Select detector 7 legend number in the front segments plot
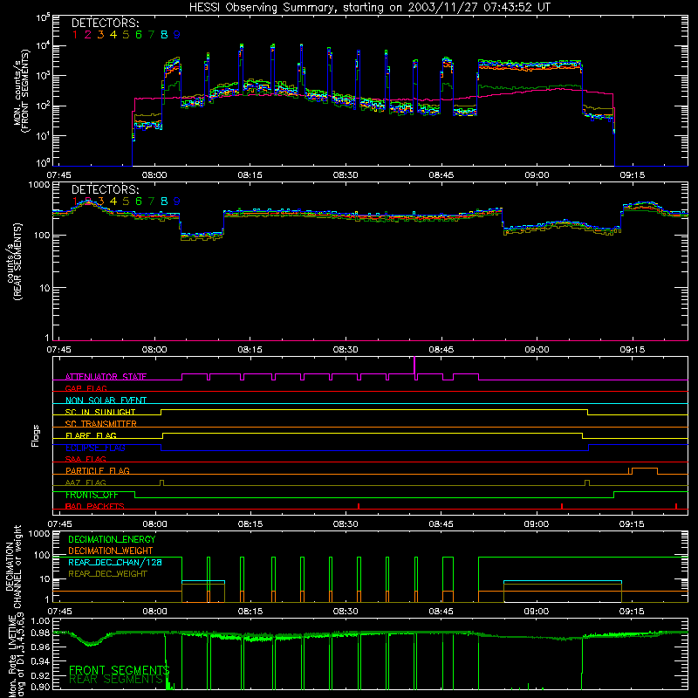Viewport: 698px width, 698px height. click(x=151, y=35)
